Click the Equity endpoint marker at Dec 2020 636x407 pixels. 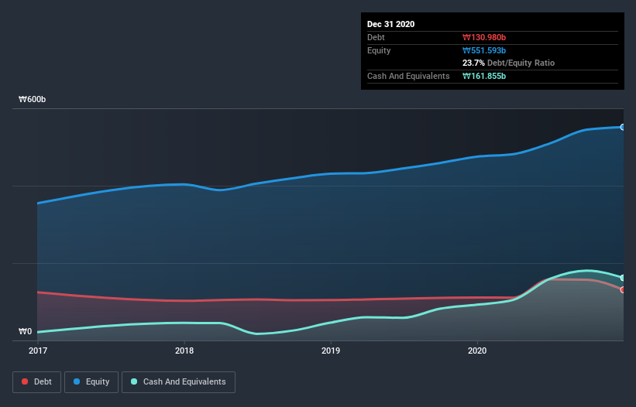[x=623, y=127]
